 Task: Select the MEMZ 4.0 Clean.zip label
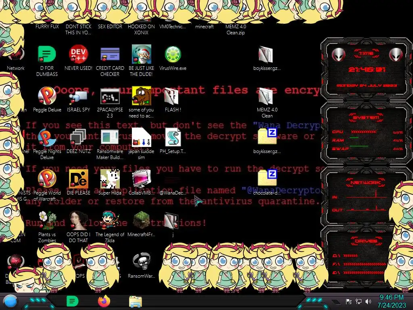(236, 29)
